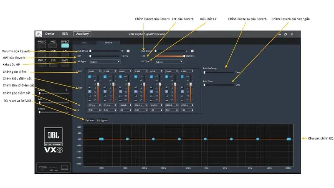The width and height of the screenshot is (334, 188).
Task: Toggle the Rvb Effect mute button
Action: coord(128,51)
